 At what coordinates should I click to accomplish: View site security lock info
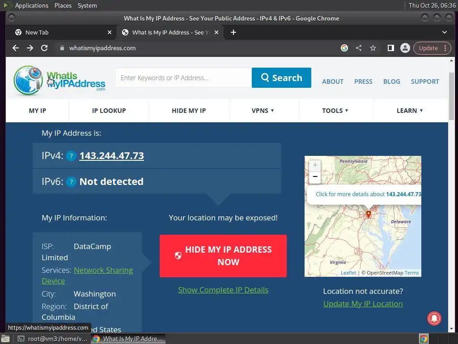[x=62, y=48]
